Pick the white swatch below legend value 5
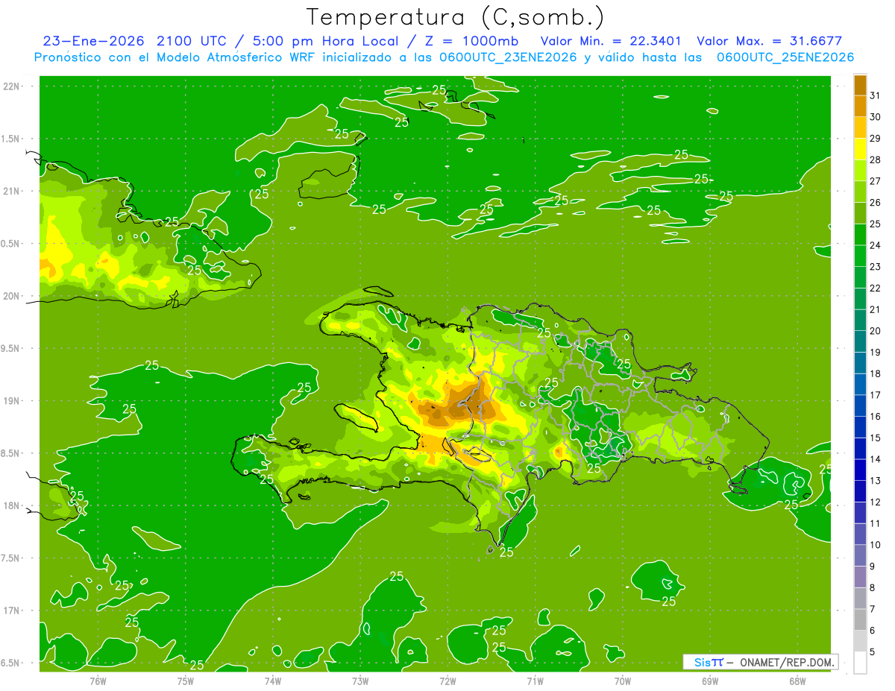 point(860,663)
